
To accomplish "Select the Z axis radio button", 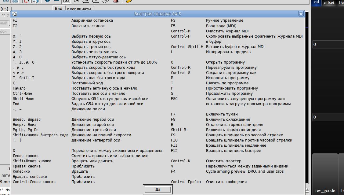I will click(3, 16).
